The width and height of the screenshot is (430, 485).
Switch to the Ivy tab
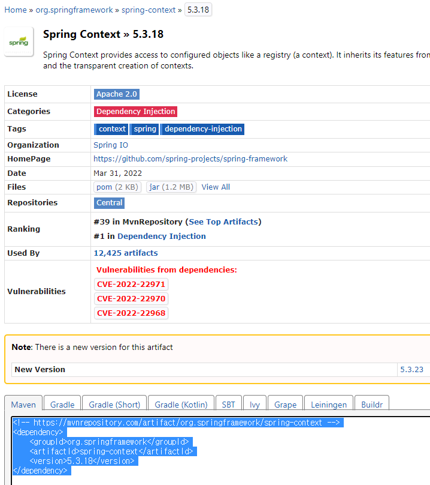[255, 405]
